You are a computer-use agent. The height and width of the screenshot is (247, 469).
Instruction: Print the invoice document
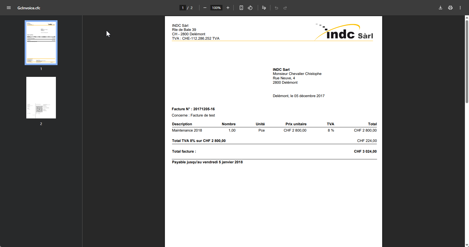[450, 8]
